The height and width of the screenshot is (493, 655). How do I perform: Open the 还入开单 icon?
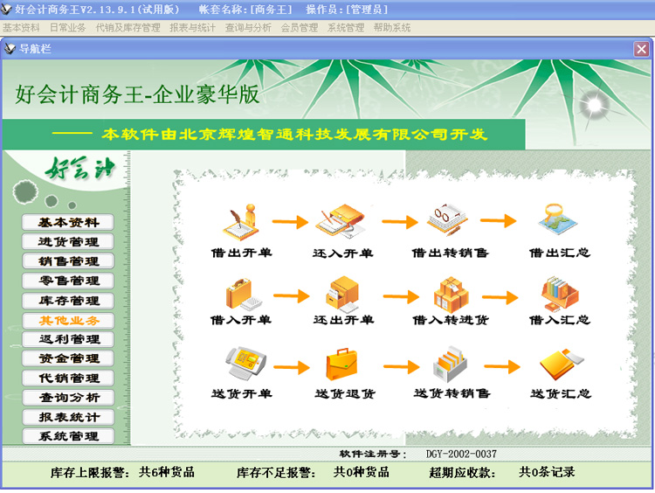(341, 224)
